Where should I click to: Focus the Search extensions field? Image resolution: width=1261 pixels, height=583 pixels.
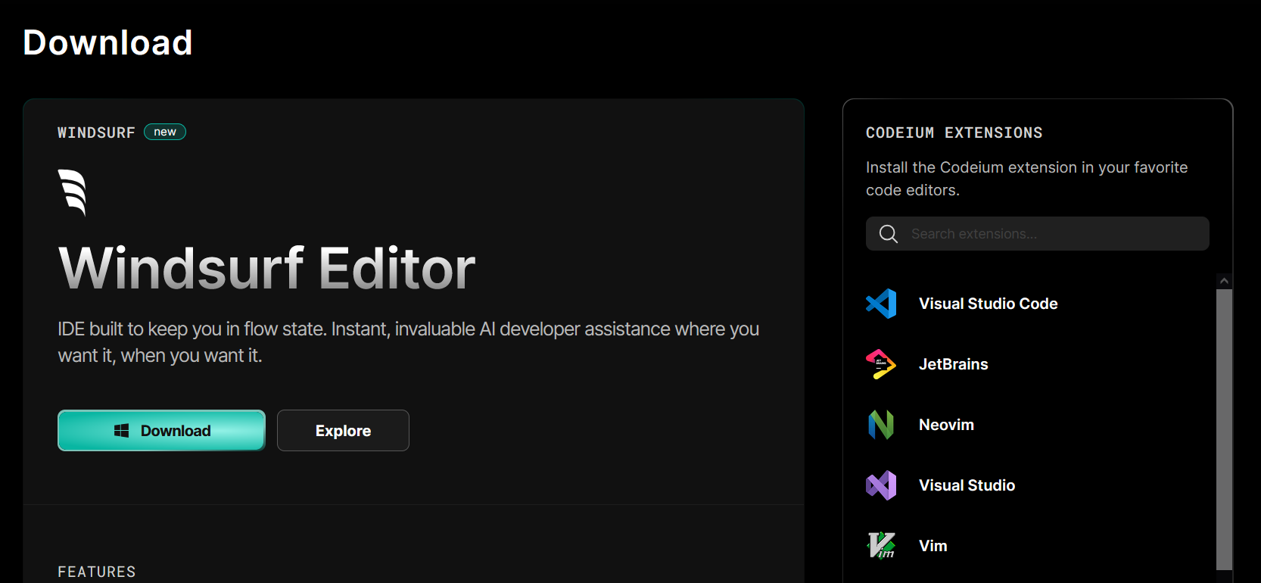(x=1037, y=234)
